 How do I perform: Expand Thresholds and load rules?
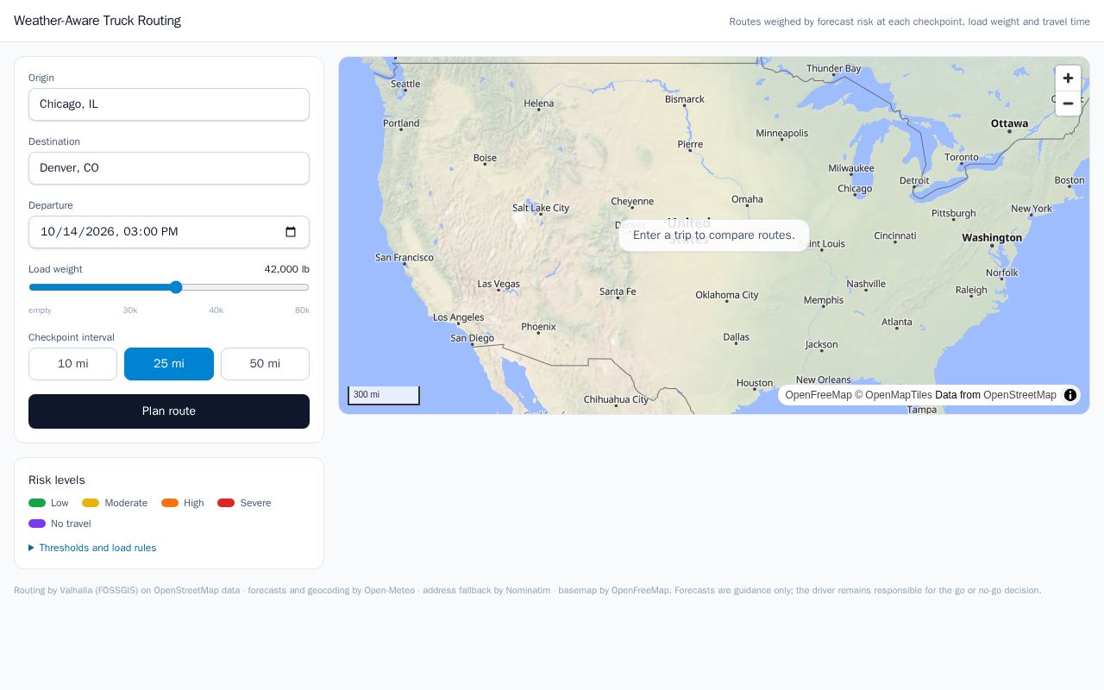click(92, 548)
